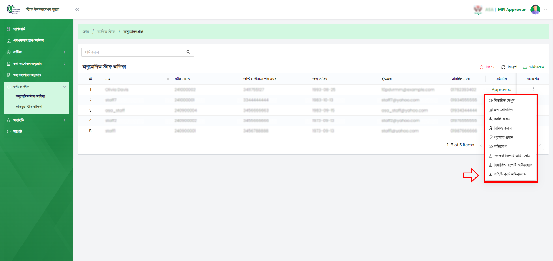Select অভিযুক্ত স্টাফ তালিকা submenu item
Viewport: 553px width, 261px height.
(29, 107)
